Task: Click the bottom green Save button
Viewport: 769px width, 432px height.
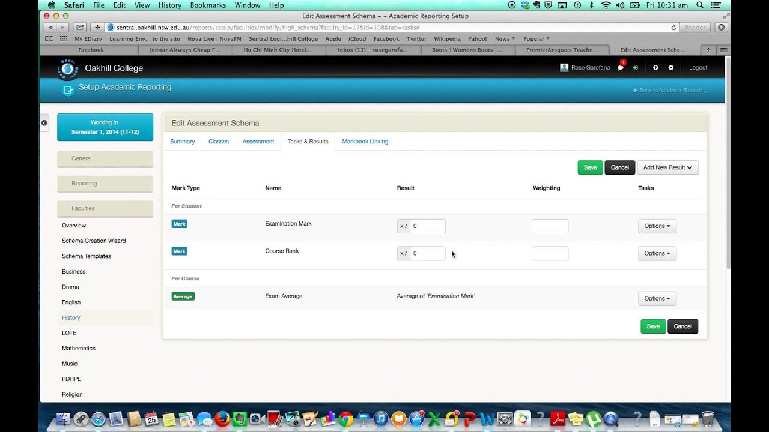Action: 653,326
